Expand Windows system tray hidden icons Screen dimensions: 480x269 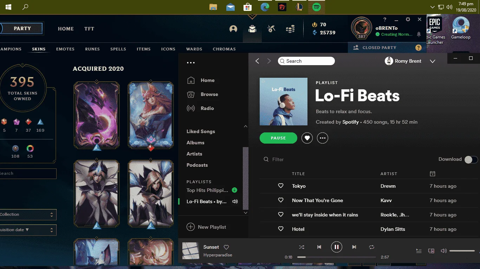coord(433,7)
